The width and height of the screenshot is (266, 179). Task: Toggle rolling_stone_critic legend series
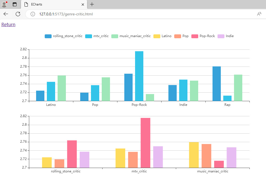(x=63, y=36)
